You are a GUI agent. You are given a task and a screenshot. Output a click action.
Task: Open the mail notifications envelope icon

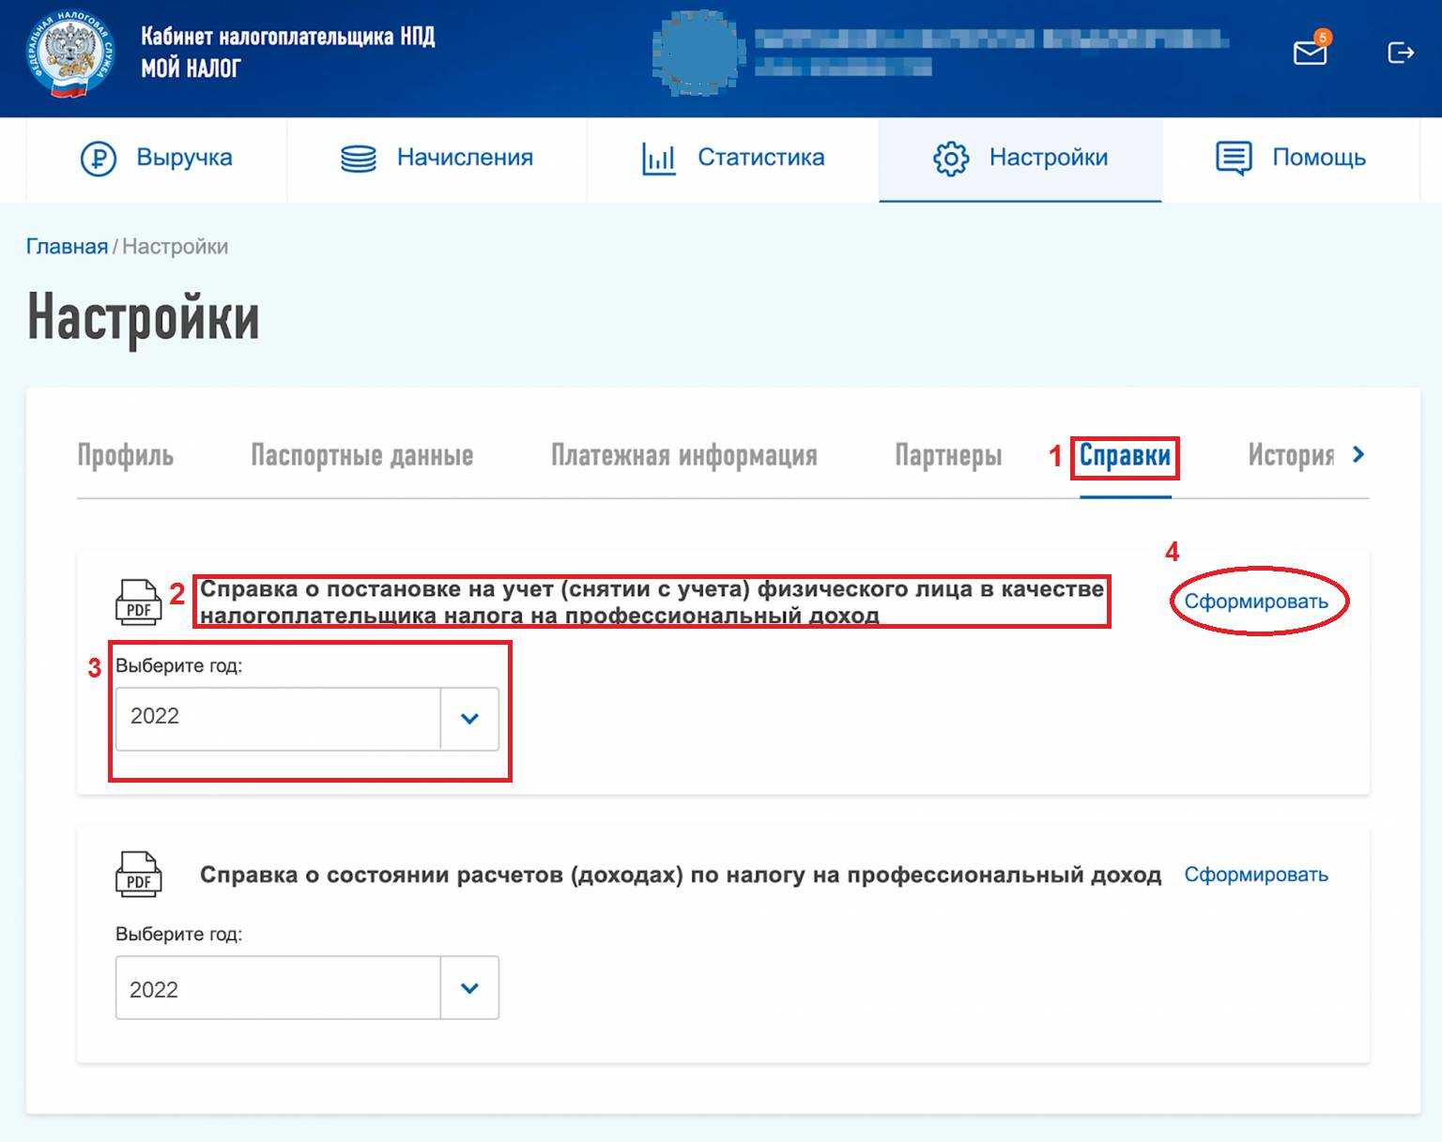(x=1310, y=53)
